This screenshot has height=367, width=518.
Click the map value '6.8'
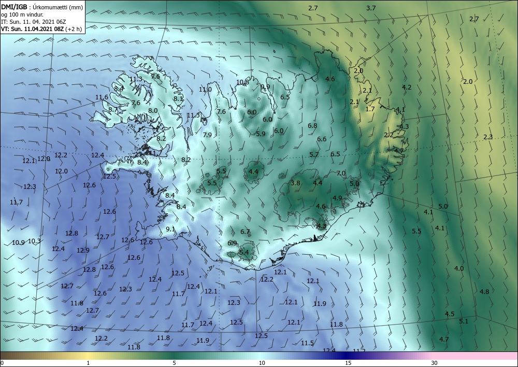(x=312, y=125)
